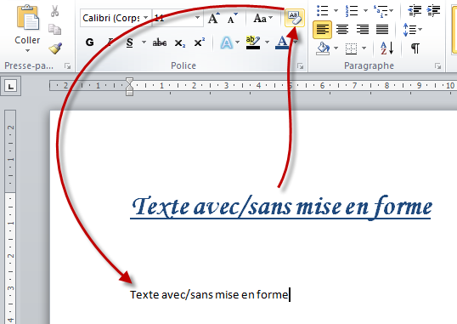
Task: Expand the font size dropdown arrow
Action: click(198, 18)
